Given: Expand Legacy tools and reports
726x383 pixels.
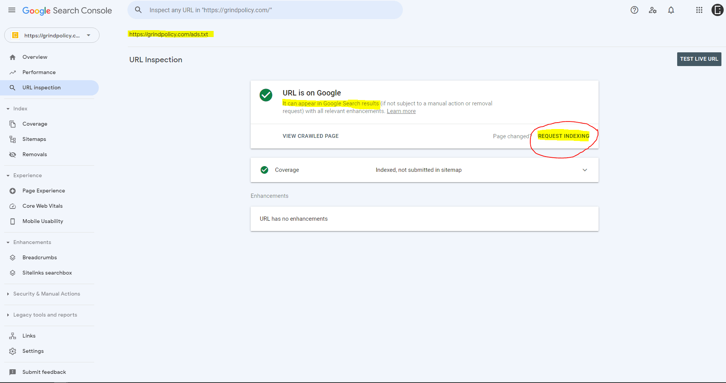Looking at the screenshot, I should tap(8, 315).
